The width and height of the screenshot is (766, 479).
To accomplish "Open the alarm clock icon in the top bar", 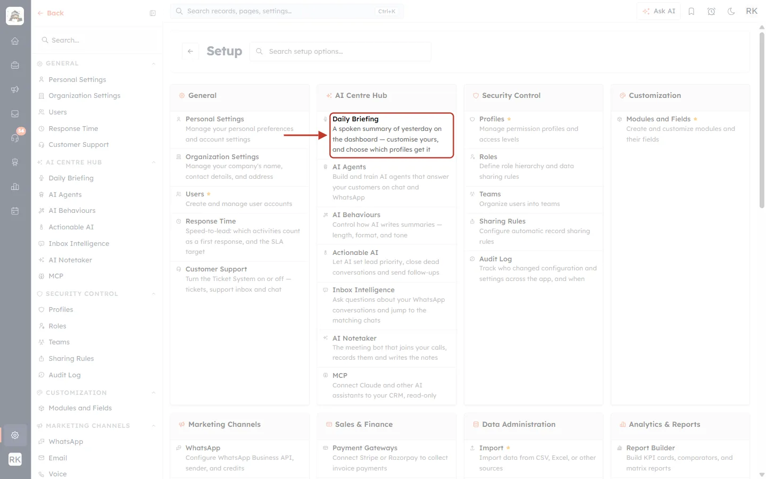I will pyautogui.click(x=711, y=11).
